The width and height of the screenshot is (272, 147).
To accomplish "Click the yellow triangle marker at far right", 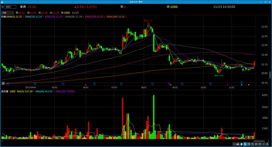I will [x=249, y=85].
